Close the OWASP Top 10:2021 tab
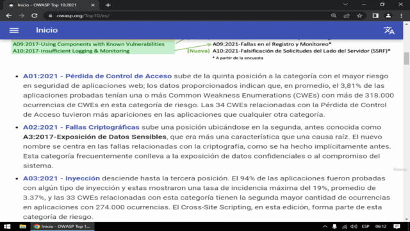Viewport: 410px width, 231px height. [x=93, y=5]
